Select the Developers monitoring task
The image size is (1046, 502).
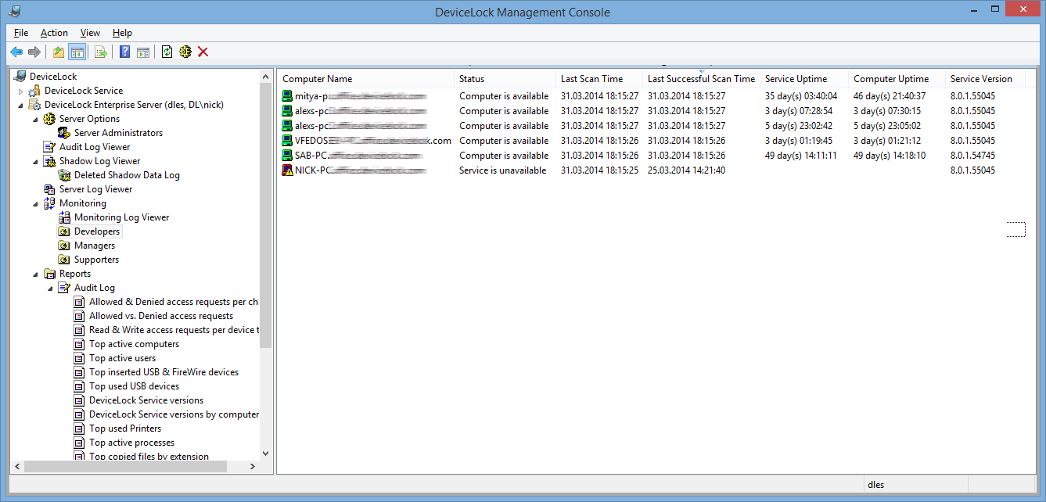pos(97,231)
